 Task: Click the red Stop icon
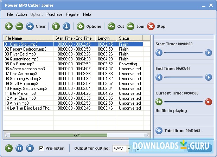(151, 26)
